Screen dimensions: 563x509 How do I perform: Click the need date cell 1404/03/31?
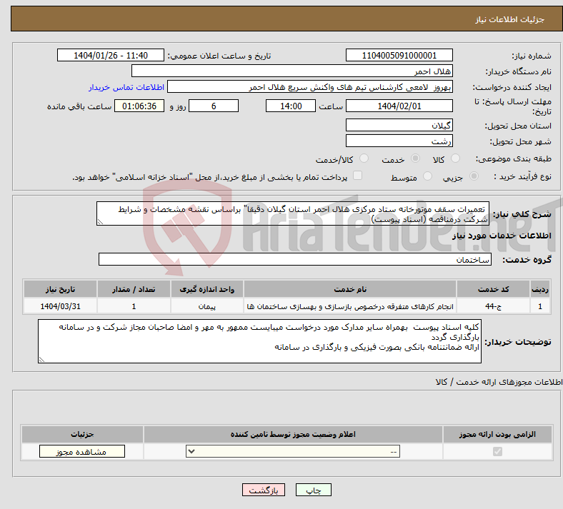(60, 306)
